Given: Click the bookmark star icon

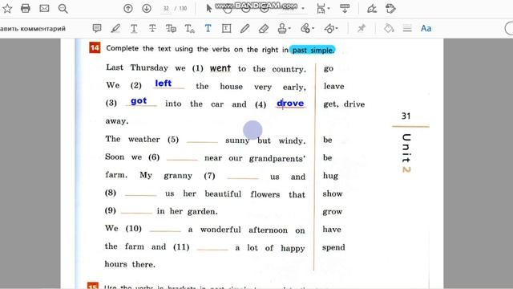Looking at the screenshot, I should pyautogui.click(x=7, y=9).
